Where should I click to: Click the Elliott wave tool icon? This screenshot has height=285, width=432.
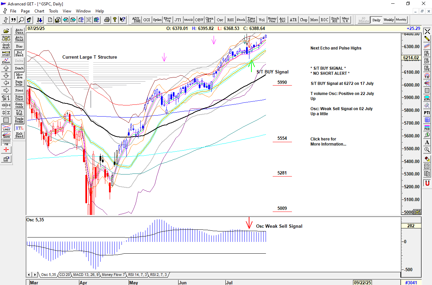tap(6, 61)
